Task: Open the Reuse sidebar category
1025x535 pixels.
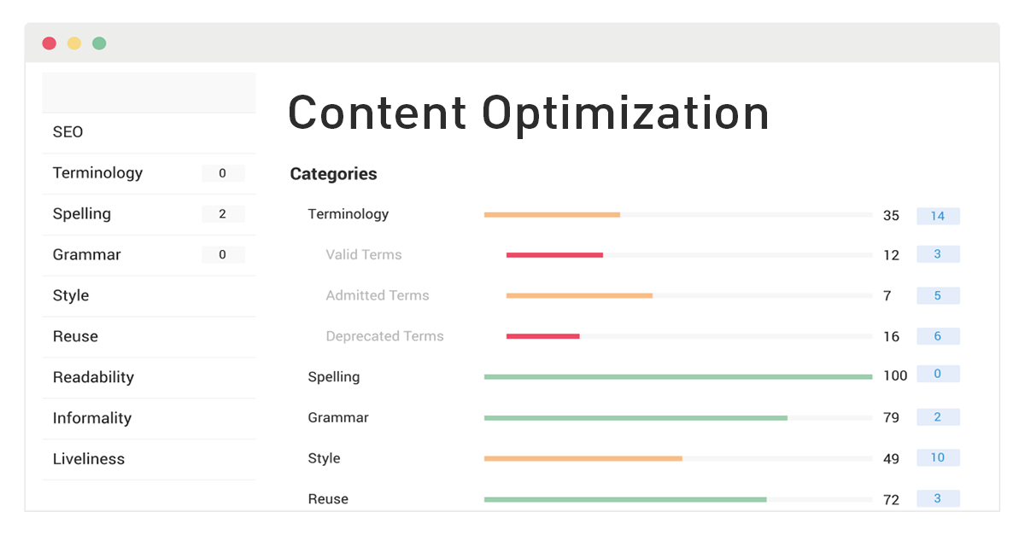Action: 74,336
